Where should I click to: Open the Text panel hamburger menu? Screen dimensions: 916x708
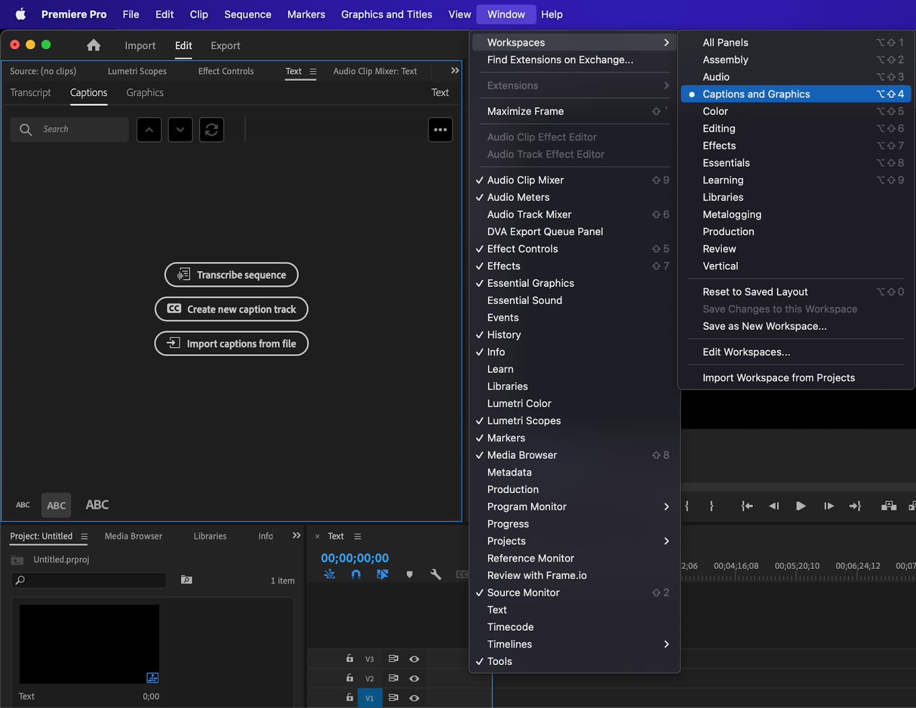coord(313,72)
